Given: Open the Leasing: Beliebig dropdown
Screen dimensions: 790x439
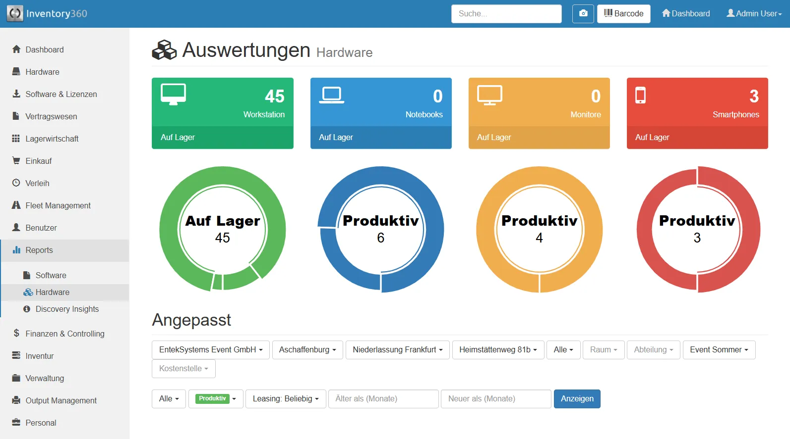Looking at the screenshot, I should pos(285,399).
